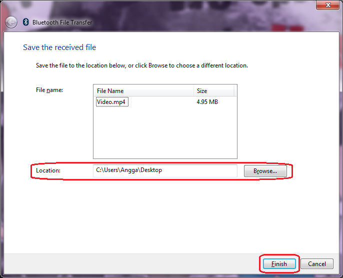This screenshot has height=278, width=343.
Task: Cancel the file transfer wizard
Action: pyautogui.click(x=317, y=264)
